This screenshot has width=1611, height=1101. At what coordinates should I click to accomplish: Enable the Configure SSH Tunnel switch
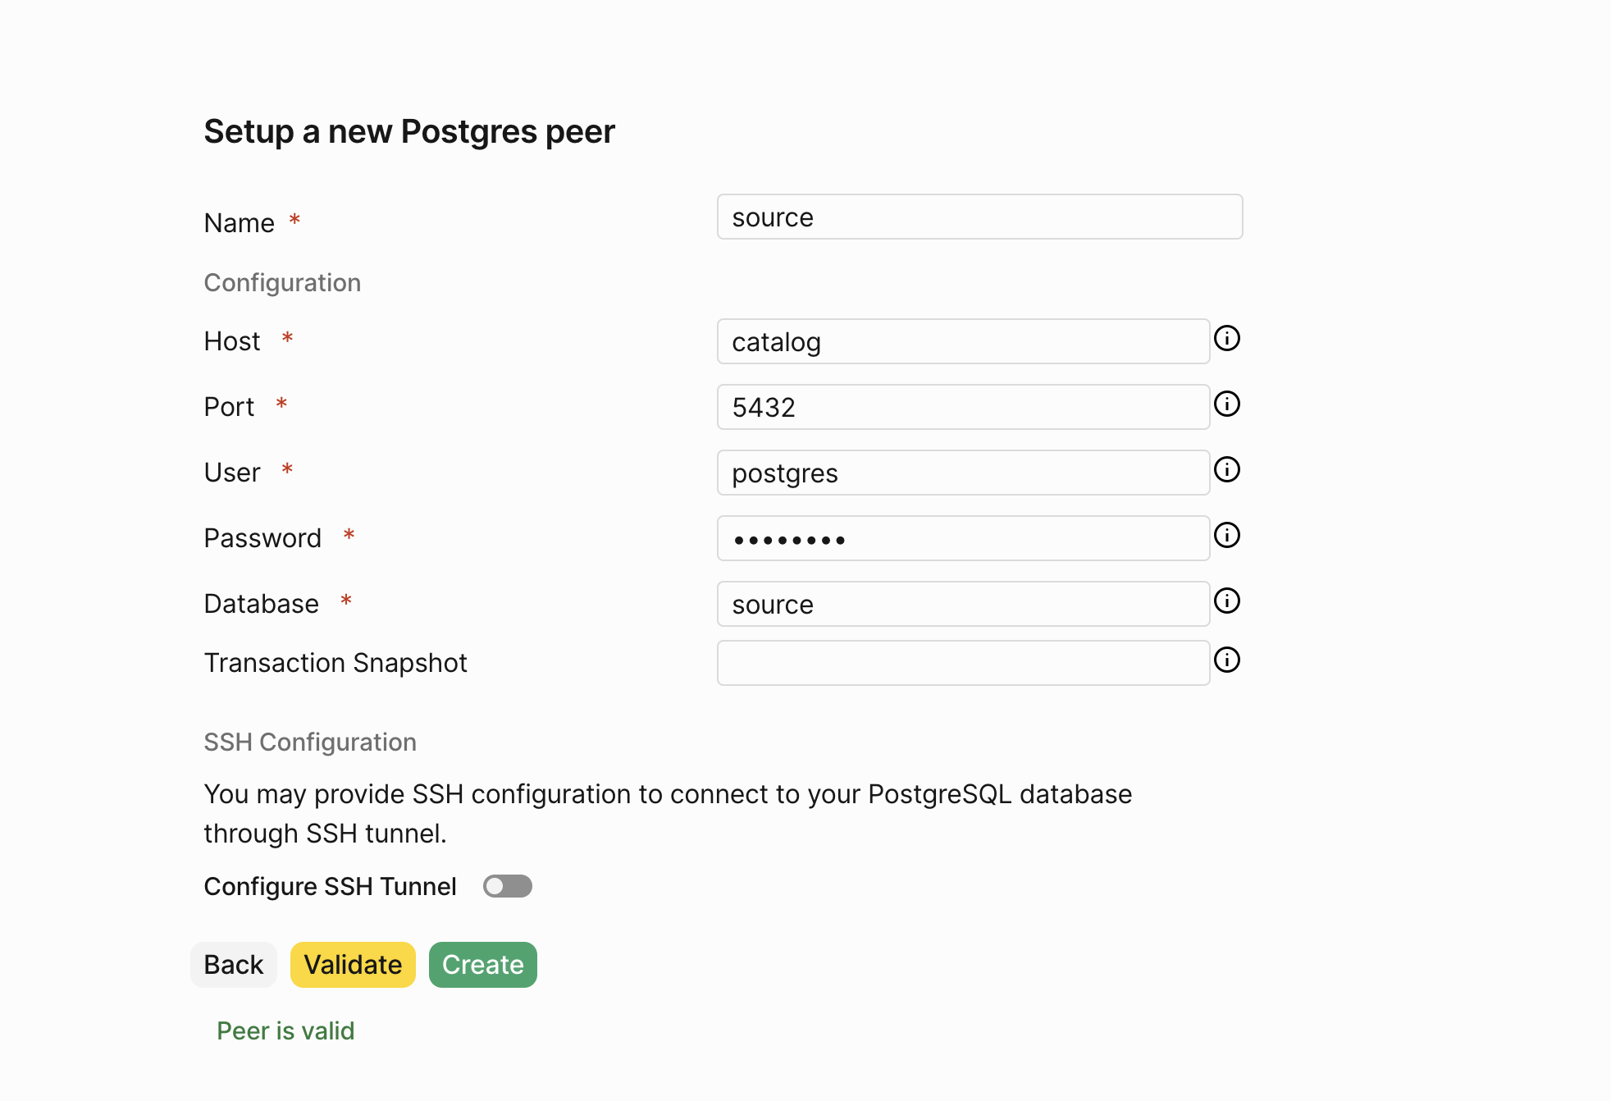coord(508,886)
